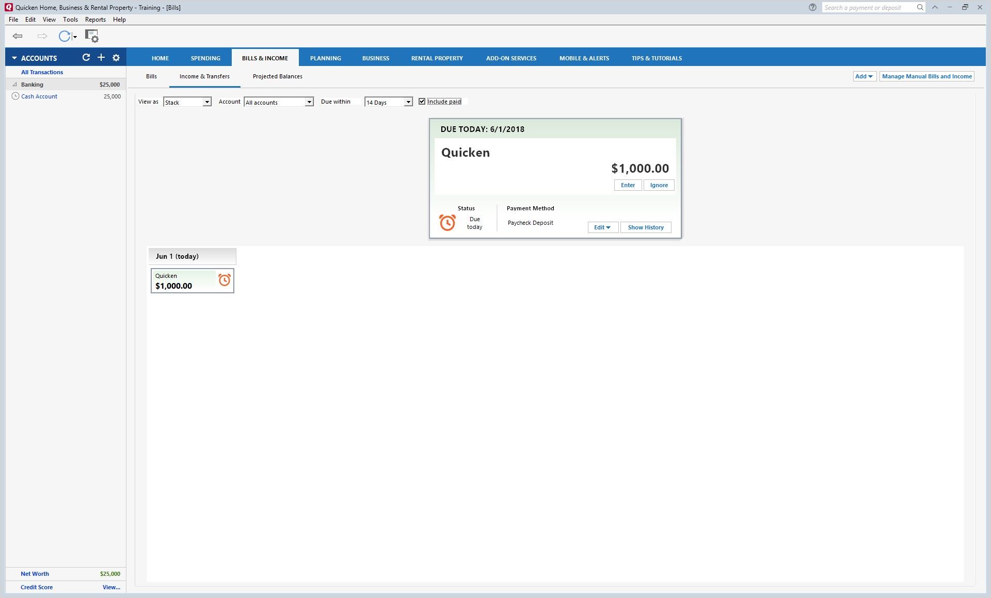The height and width of the screenshot is (598, 991).
Task: Open the report settings toolbar icon
Action: [x=91, y=36]
